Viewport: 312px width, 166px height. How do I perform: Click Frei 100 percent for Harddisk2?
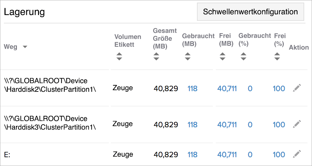pyautogui.click(x=279, y=89)
